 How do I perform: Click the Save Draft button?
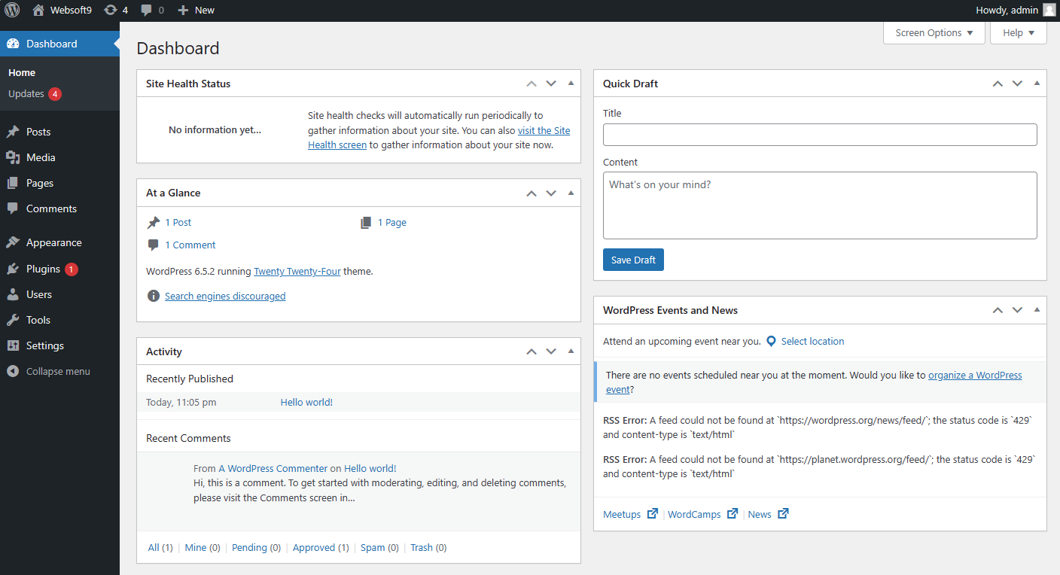633,260
